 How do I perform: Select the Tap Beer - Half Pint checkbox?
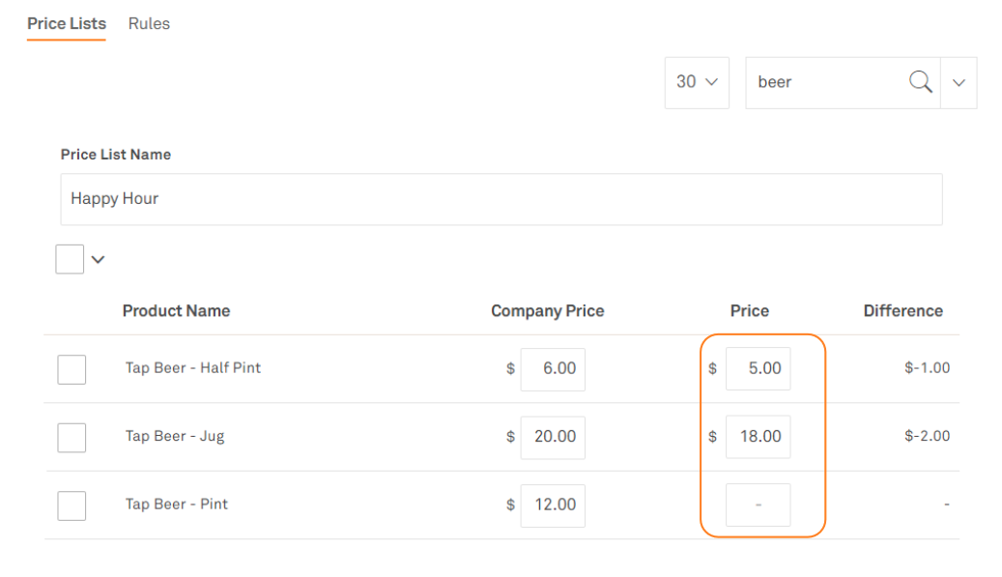(x=72, y=369)
